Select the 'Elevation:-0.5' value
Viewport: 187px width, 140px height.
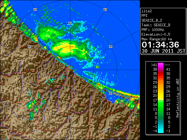click(156, 34)
